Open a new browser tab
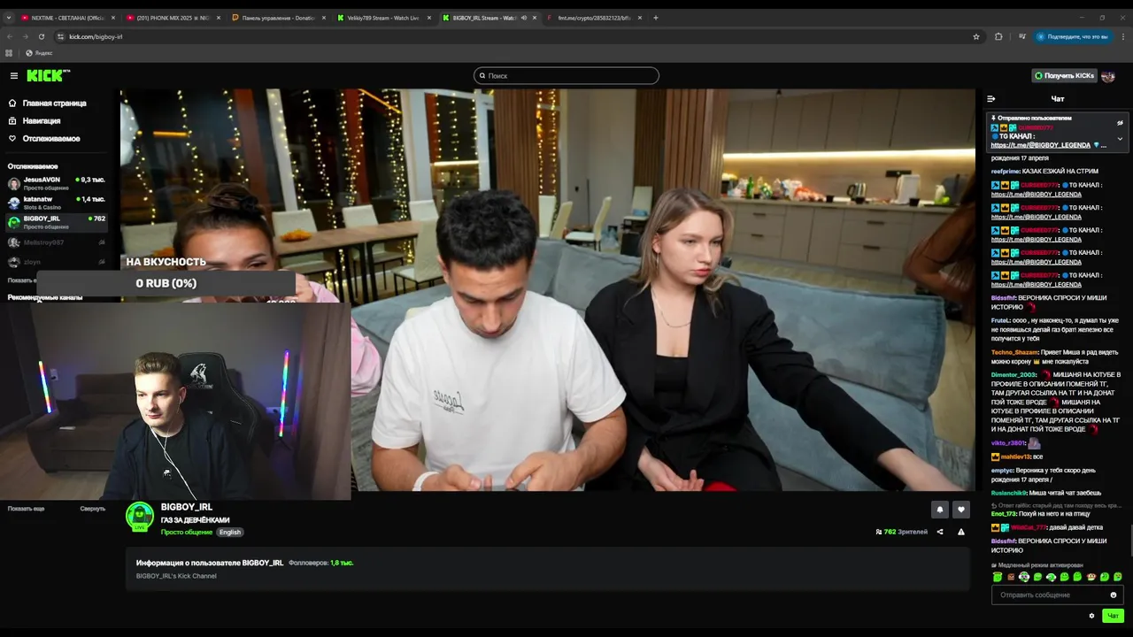This screenshot has height=637, width=1133. point(656,18)
